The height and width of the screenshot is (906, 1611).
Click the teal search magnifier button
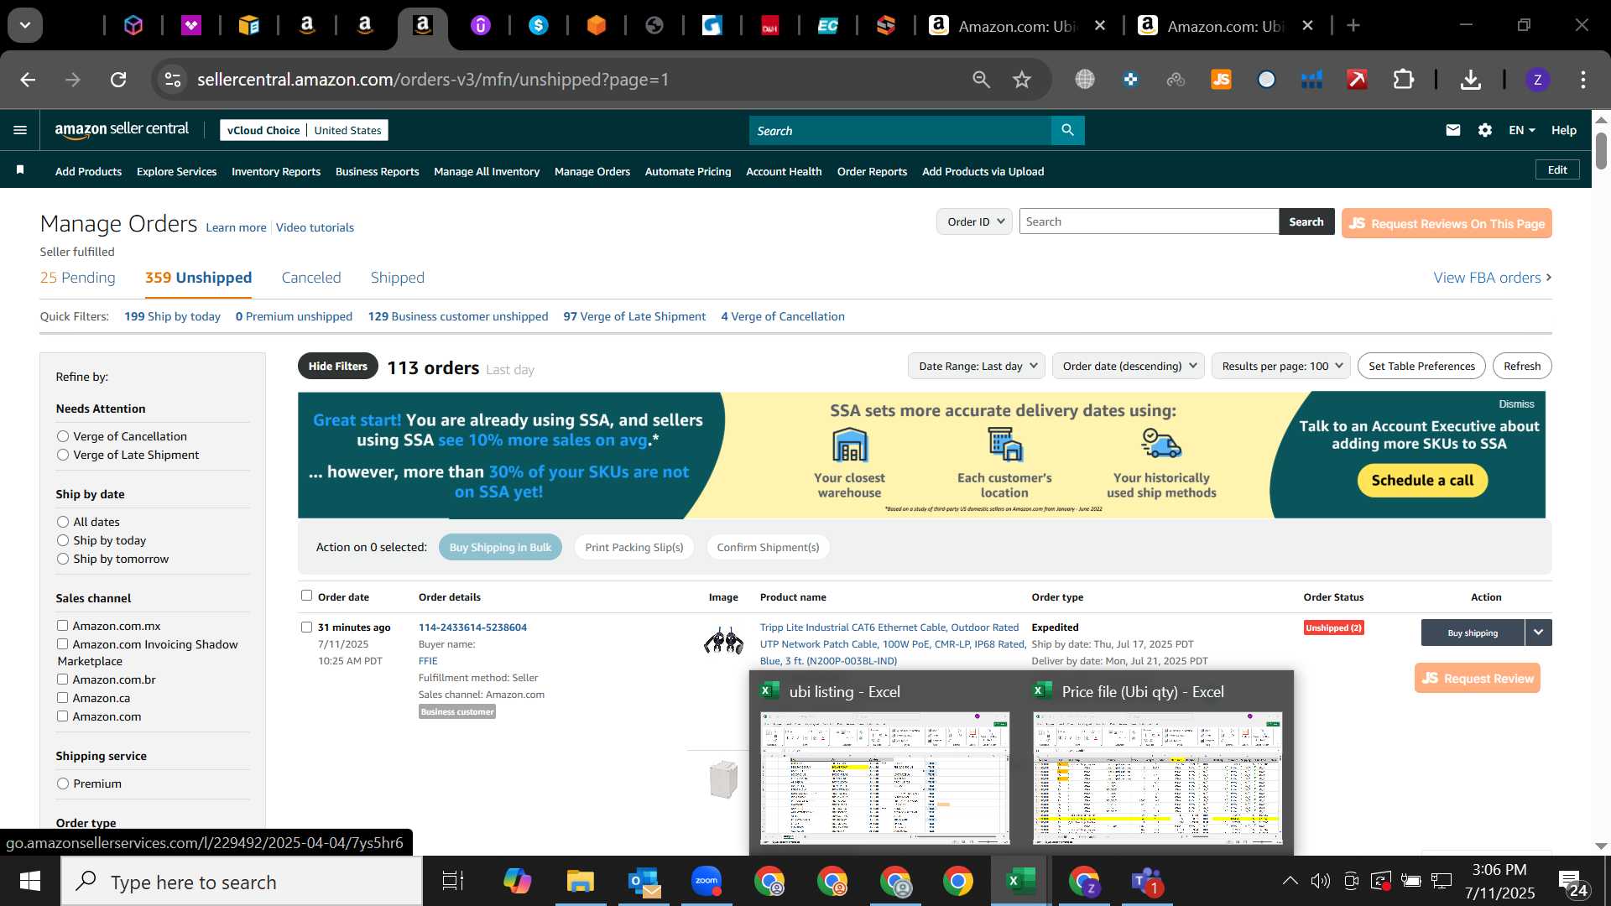pos(1067,130)
